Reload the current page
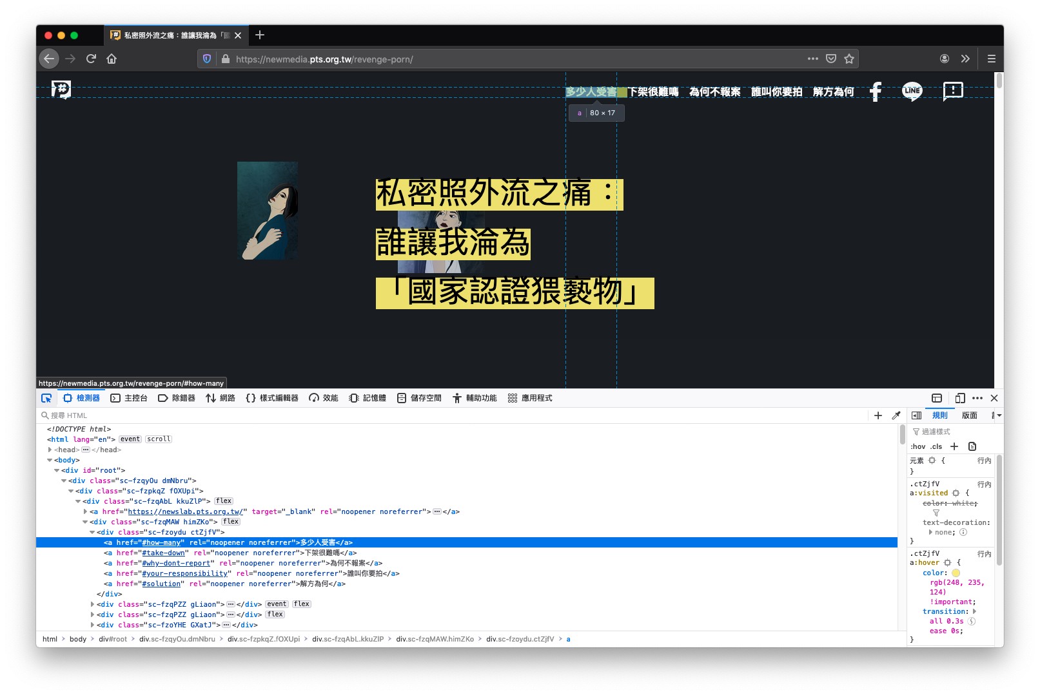Image resolution: width=1040 pixels, height=695 pixels. (x=91, y=59)
